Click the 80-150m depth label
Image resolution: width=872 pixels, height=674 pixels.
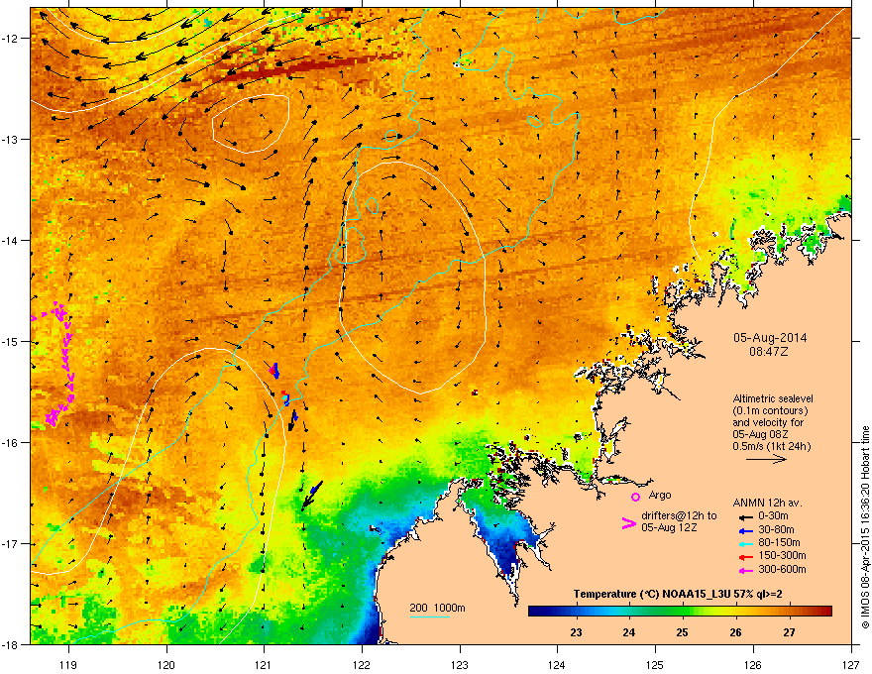click(779, 542)
